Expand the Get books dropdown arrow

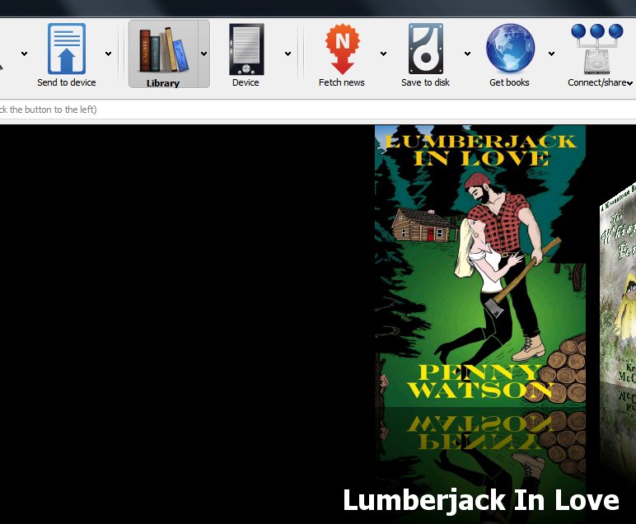(x=551, y=54)
